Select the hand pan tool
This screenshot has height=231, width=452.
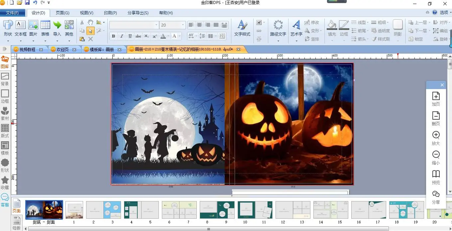90,22
